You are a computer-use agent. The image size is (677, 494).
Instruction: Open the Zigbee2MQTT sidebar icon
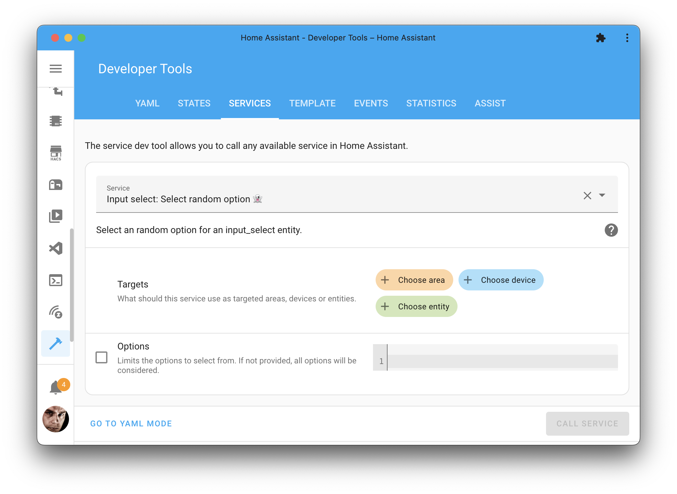pos(56,312)
